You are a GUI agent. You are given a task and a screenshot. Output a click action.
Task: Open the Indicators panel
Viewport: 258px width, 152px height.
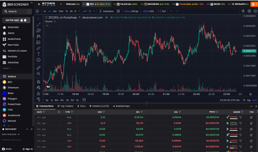pyautogui.click(x=106, y=11)
